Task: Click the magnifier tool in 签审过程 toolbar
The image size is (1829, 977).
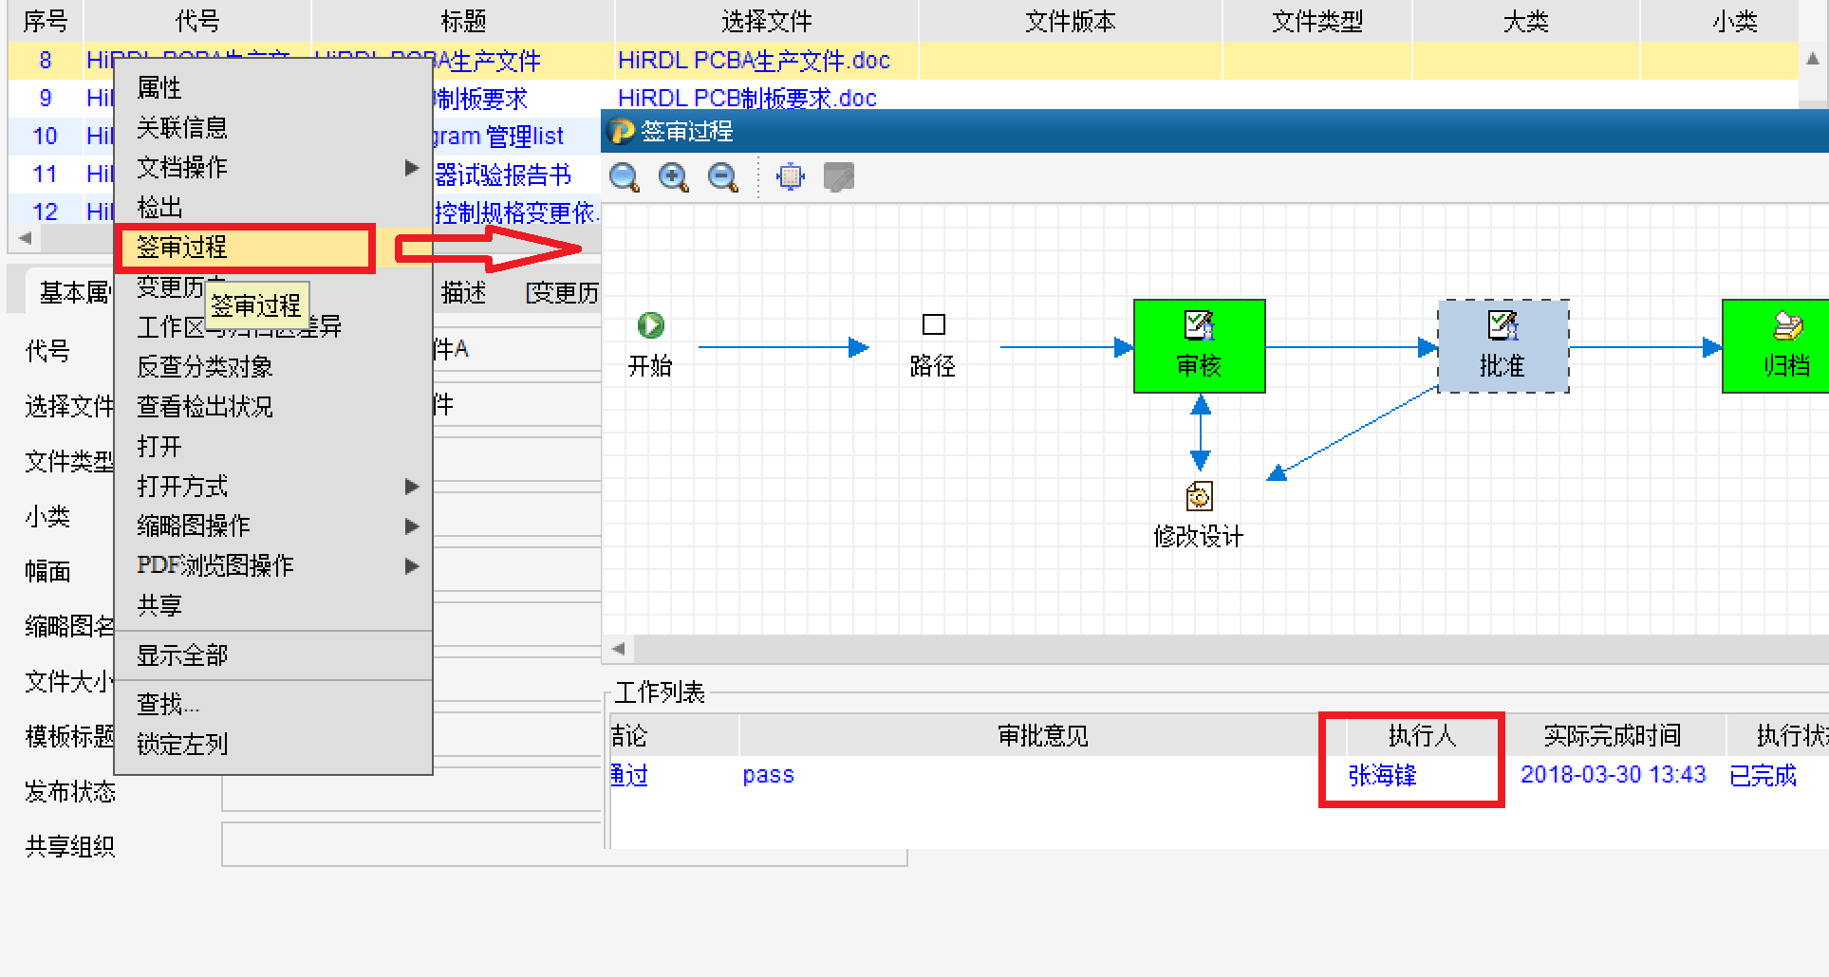Action: point(624,177)
